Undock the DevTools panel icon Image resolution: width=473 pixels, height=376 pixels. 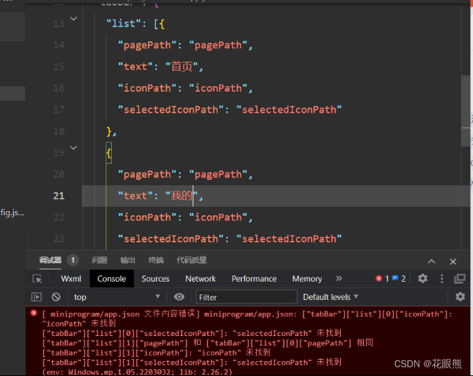pos(459,278)
